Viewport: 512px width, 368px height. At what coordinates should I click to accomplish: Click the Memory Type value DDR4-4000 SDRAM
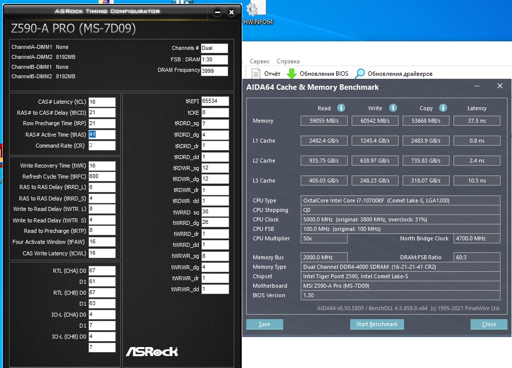(400, 267)
